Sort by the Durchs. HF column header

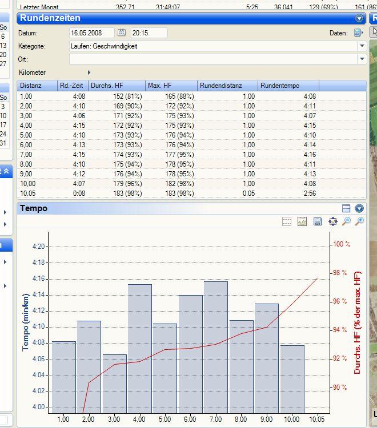[117, 86]
